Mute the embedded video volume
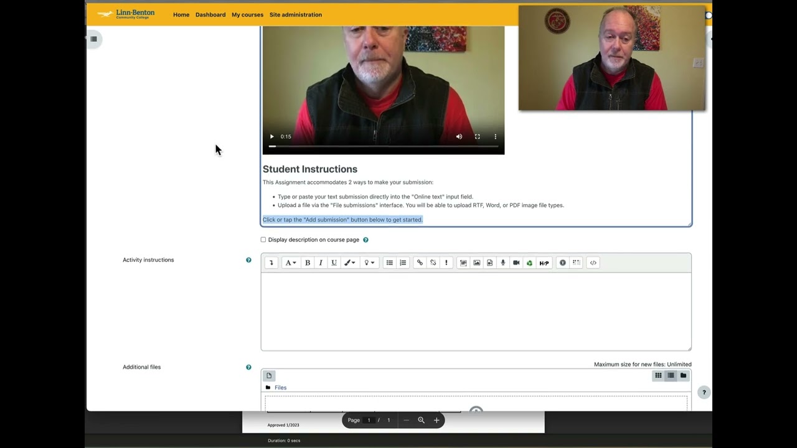The image size is (797, 448). (459, 137)
